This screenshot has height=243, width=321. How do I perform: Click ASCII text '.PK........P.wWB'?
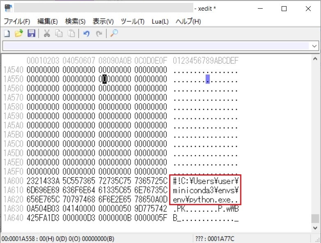206,208
